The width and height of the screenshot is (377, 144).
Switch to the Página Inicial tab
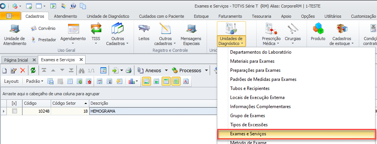pyautogui.click(x=16, y=60)
